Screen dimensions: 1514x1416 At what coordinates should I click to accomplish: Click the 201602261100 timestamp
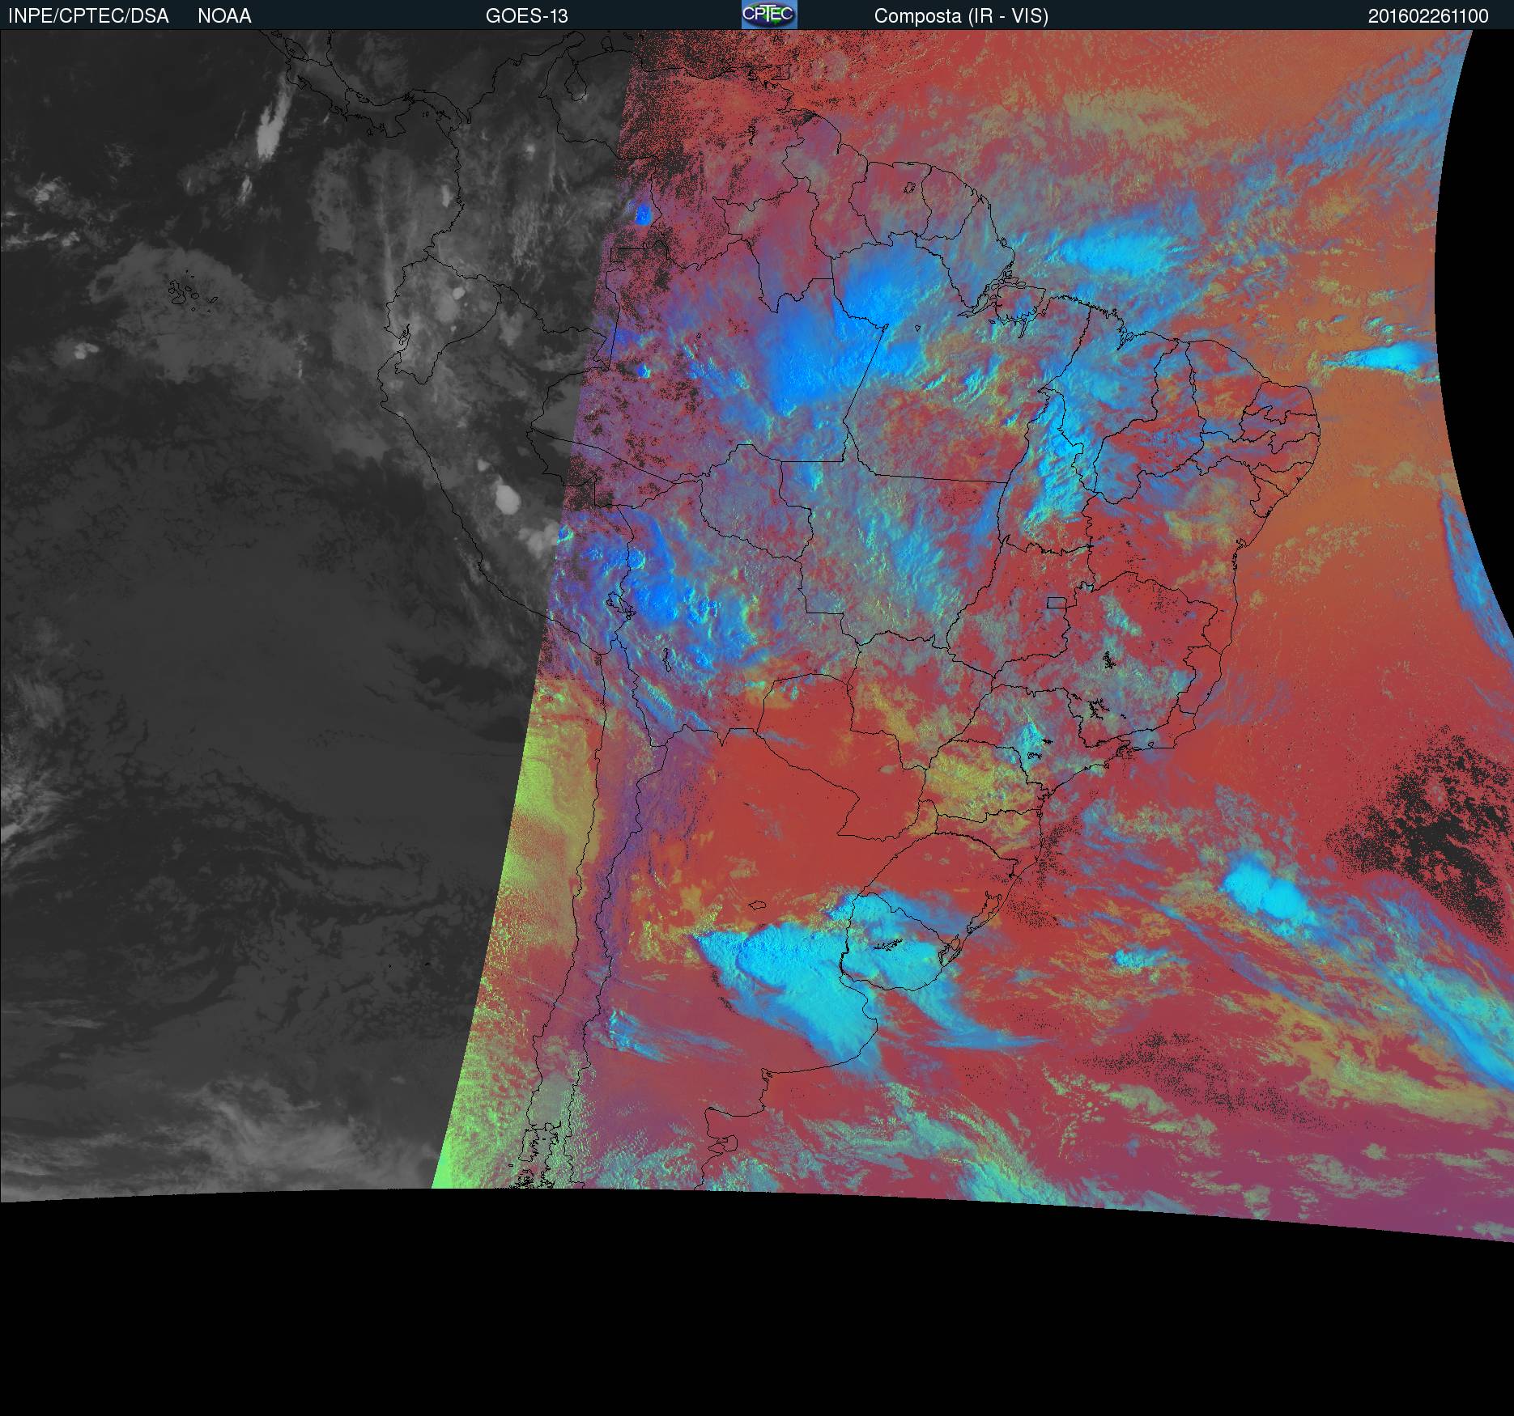tap(1427, 16)
